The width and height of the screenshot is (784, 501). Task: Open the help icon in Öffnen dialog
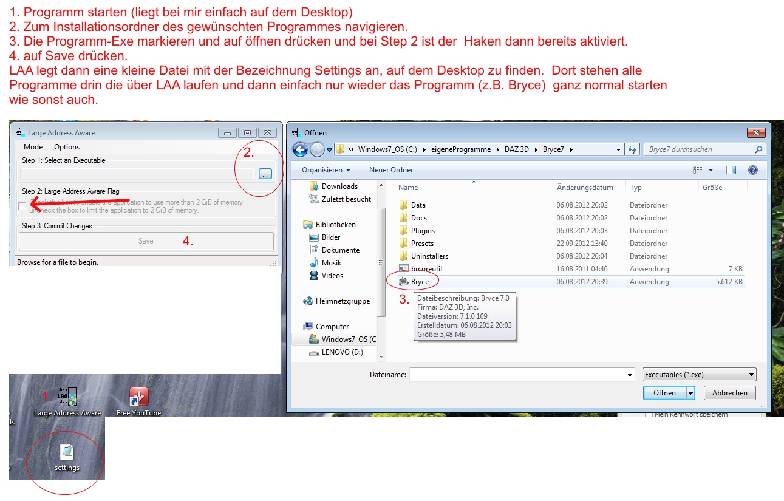(x=753, y=170)
